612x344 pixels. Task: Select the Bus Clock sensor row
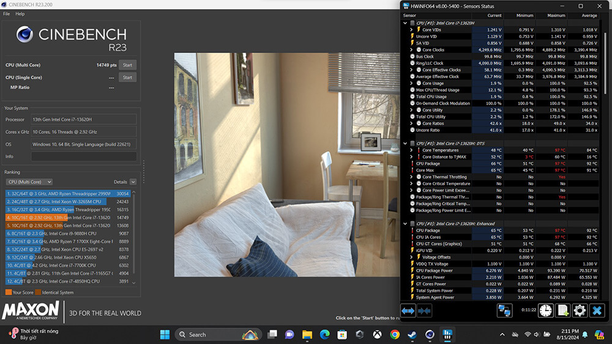[x=504, y=56]
